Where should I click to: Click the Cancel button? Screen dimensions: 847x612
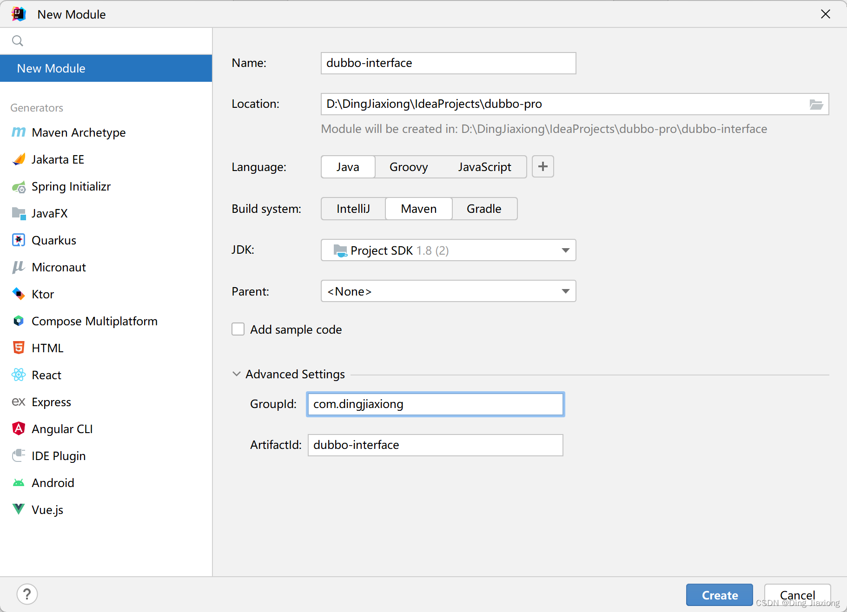coord(797,595)
